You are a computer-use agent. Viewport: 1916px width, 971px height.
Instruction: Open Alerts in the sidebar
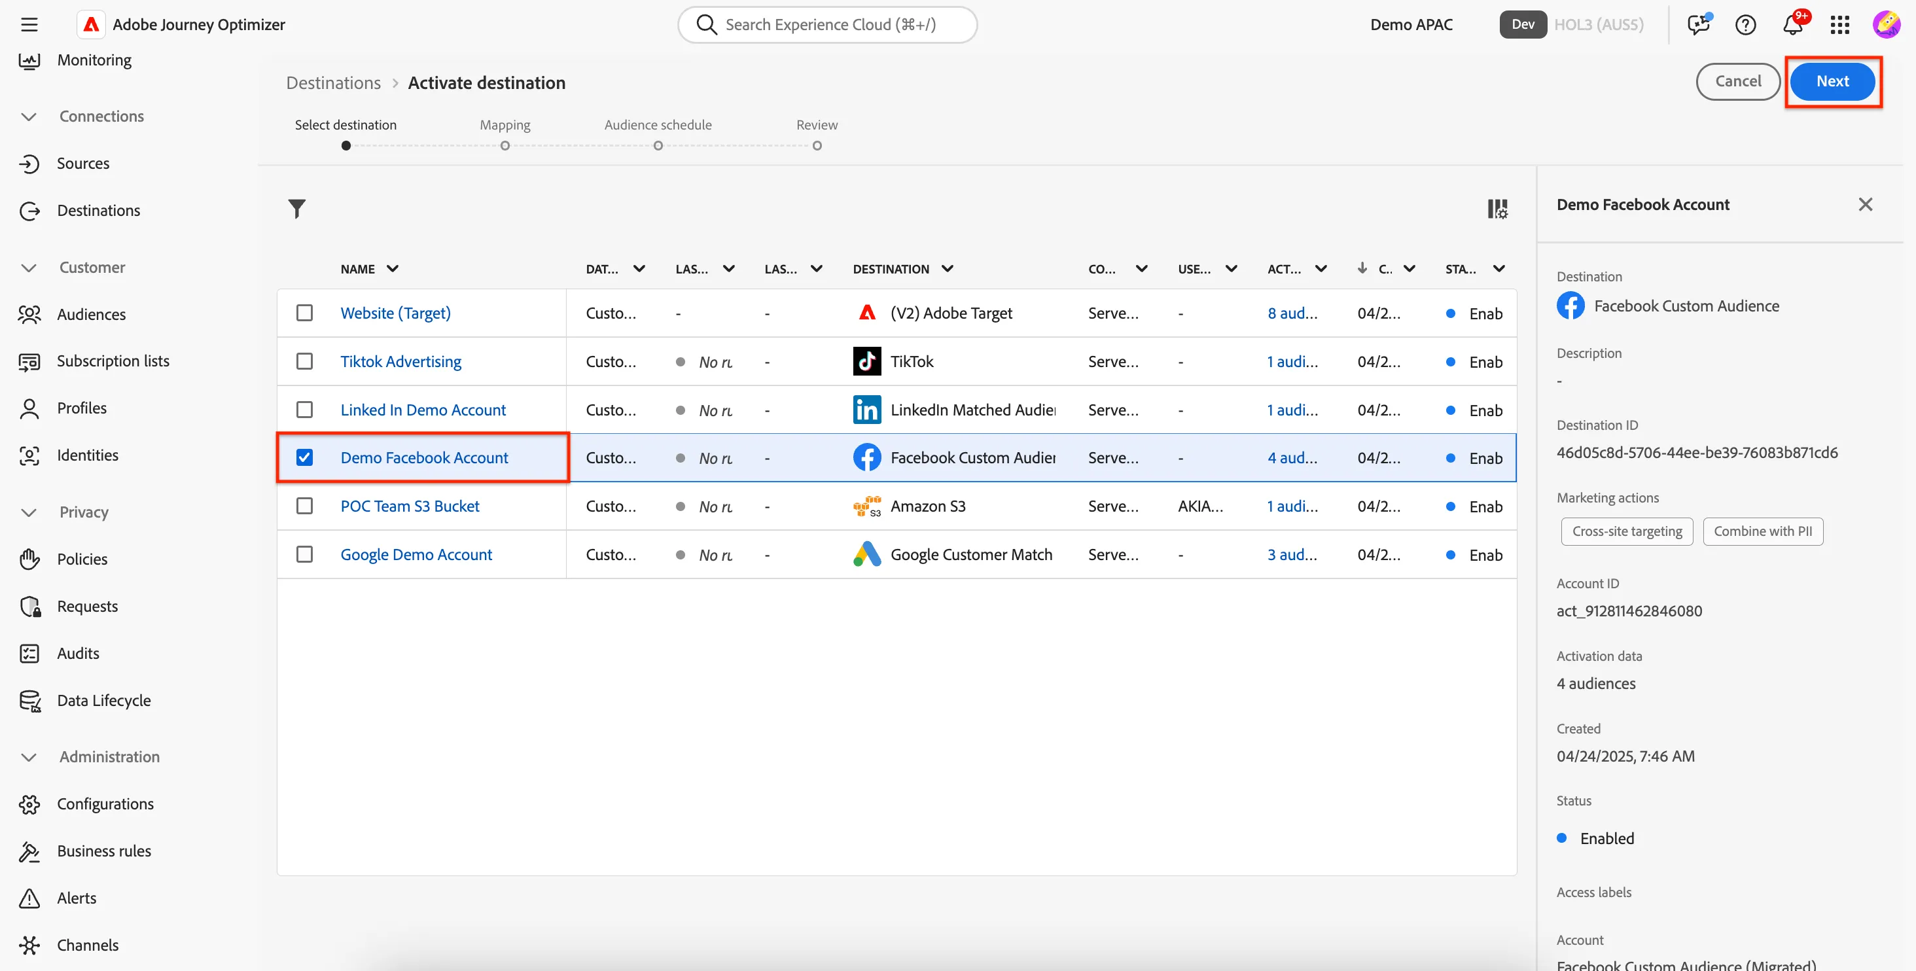click(x=77, y=898)
